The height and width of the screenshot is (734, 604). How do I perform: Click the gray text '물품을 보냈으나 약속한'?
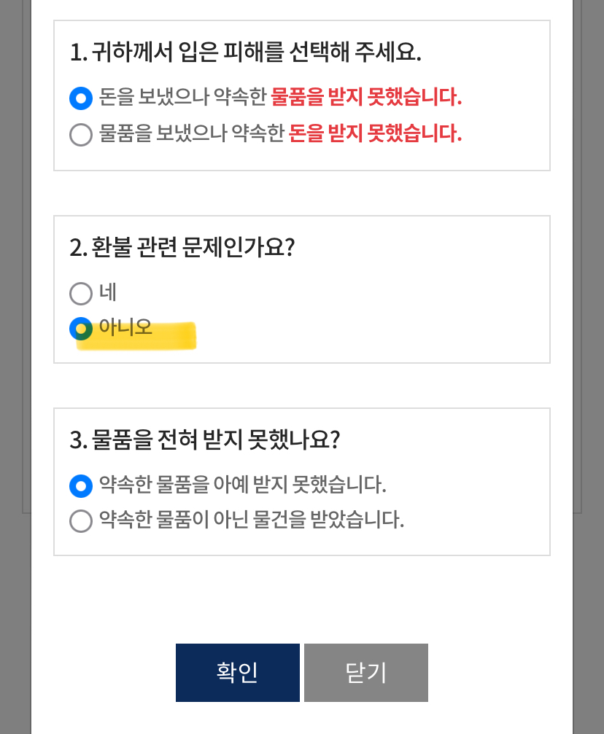(x=191, y=134)
